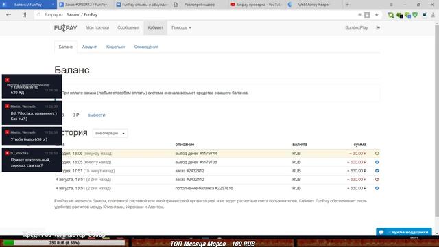
Task: Click the вывод денег #1179738 description
Action: click(x=196, y=162)
